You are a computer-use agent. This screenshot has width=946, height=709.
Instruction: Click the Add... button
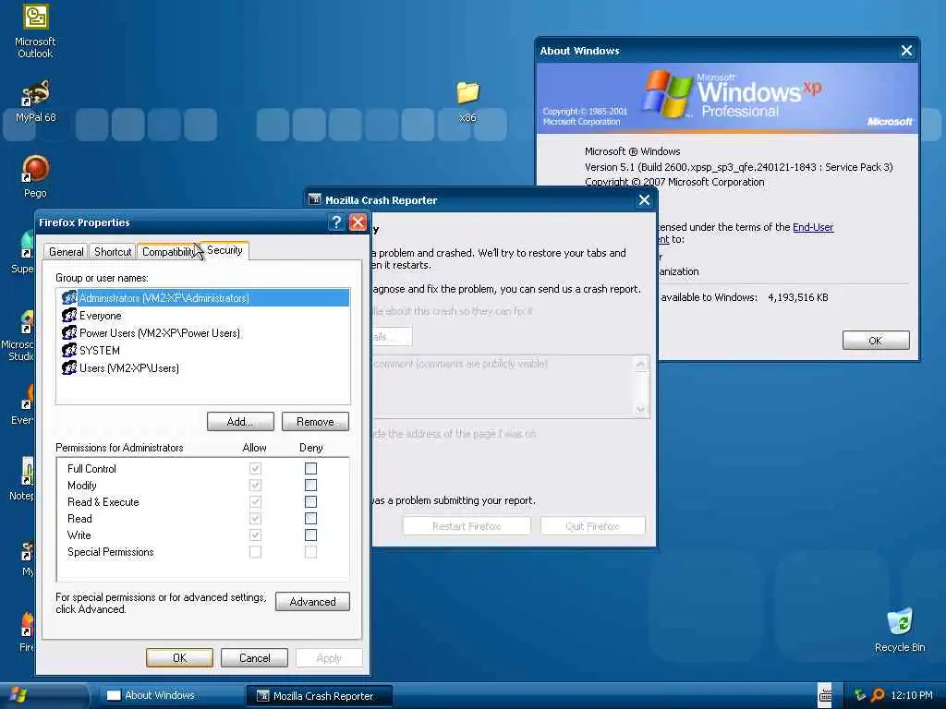pos(240,421)
